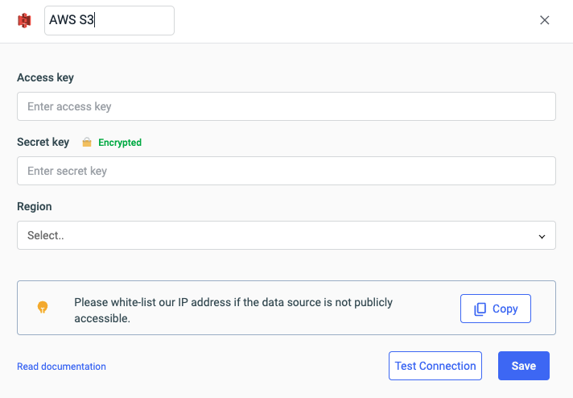Click the copy icon in the Copy button
Screen dimensions: 573x398
click(x=480, y=309)
